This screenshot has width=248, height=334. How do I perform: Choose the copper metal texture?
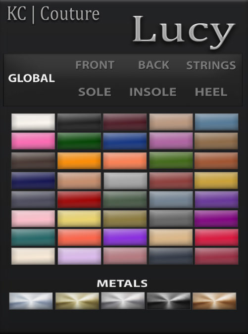pyautogui.click(x=214, y=301)
